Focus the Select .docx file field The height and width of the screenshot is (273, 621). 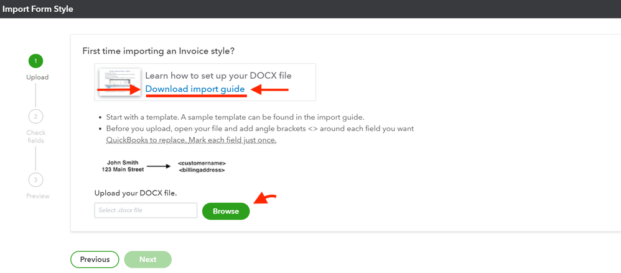(x=146, y=210)
